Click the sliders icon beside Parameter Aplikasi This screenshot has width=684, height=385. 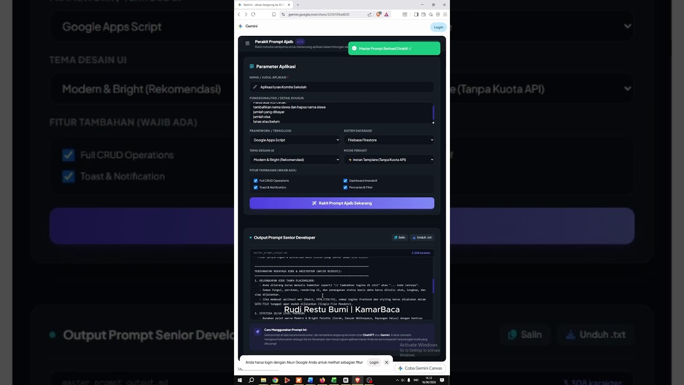[x=252, y=67]
